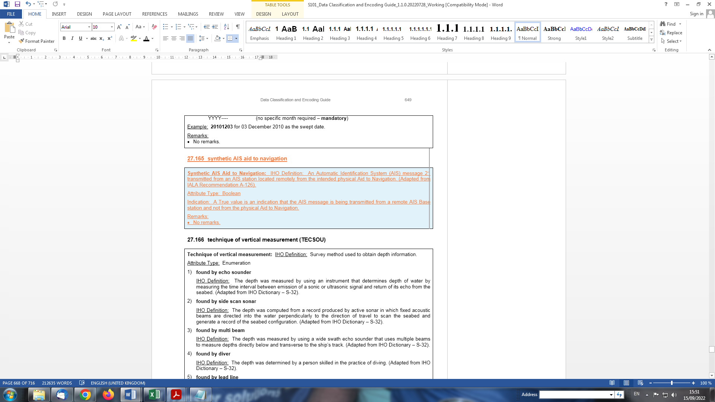
Task: Toggle show paragraph marks
Action: [238, 27]
